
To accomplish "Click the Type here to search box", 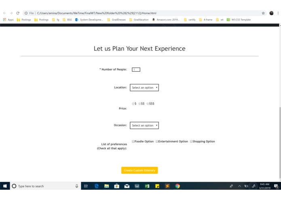I will (46, 186).
